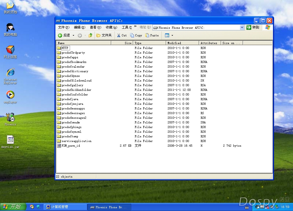Select the Phoenix desktop icon
This screenshot has height=211, width=293.
point(10,119)
